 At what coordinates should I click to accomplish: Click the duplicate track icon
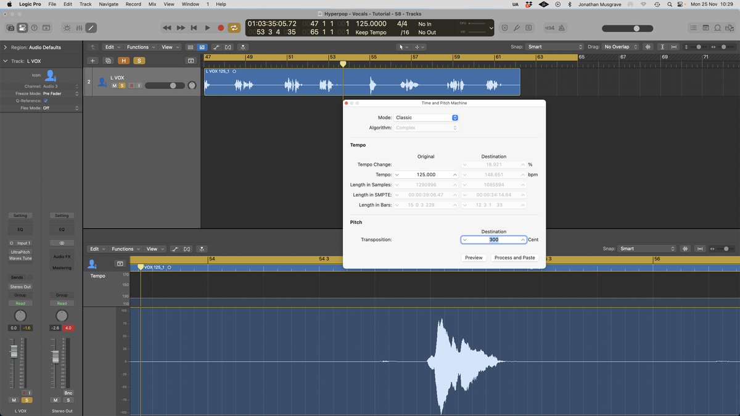pyautogui.click(x=108, y=60)
